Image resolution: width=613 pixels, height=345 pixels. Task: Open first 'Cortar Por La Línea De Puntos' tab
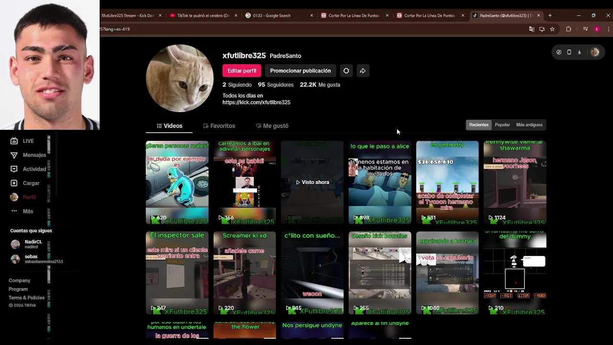coord(354,15)
